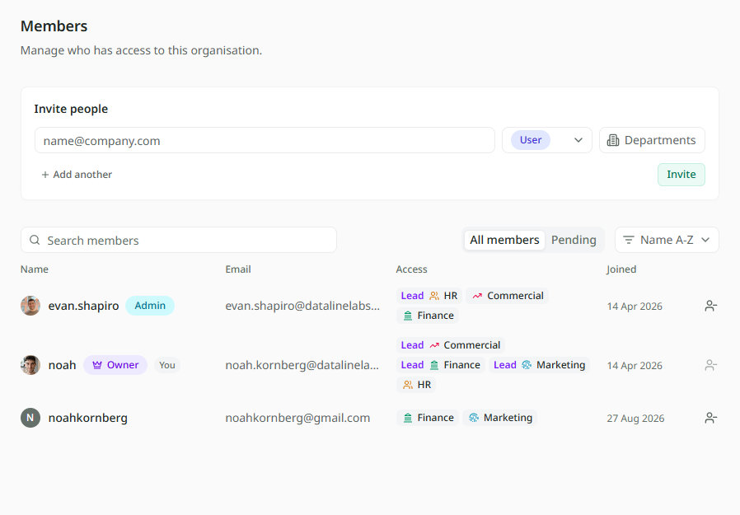Click HR people icon in noah's row

click(408, 385)
